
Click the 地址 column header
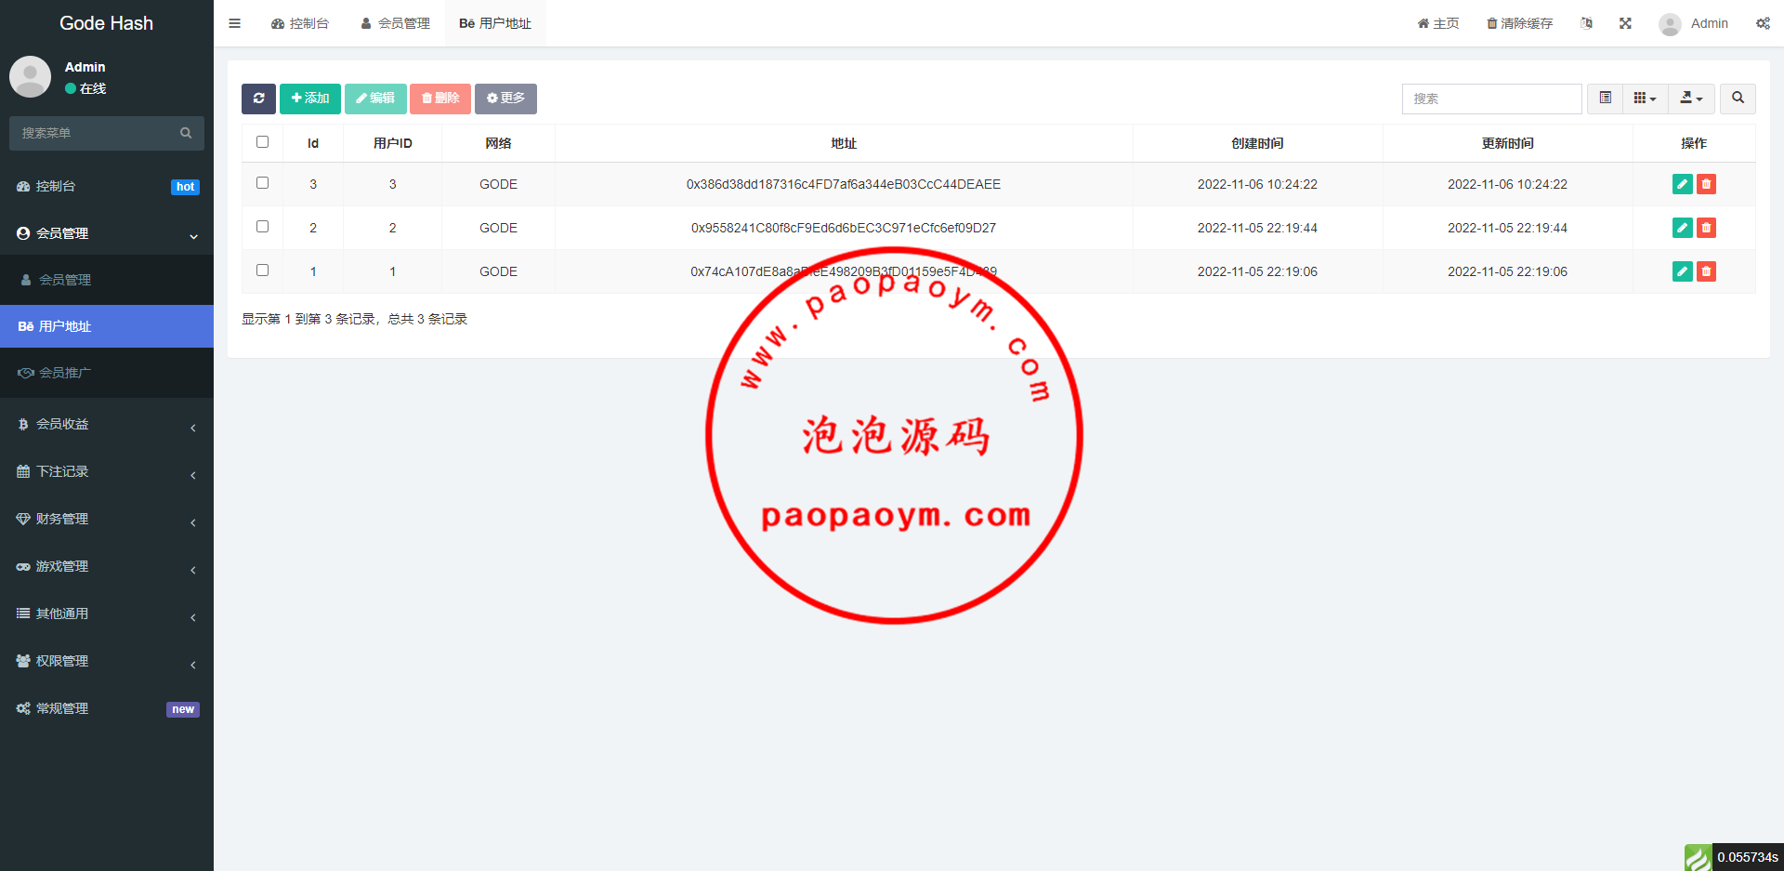click(844, 143)
